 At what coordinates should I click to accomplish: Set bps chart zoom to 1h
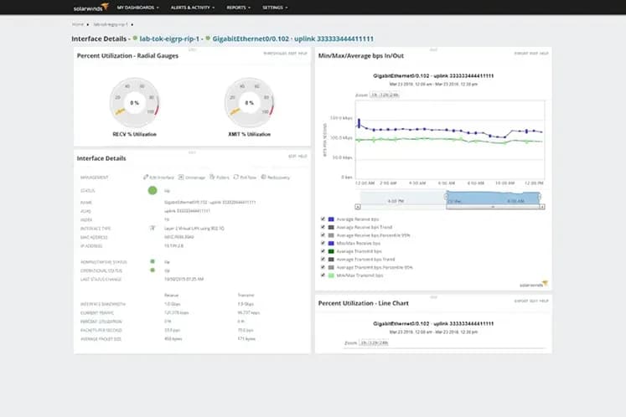click(x=374, y=95)
